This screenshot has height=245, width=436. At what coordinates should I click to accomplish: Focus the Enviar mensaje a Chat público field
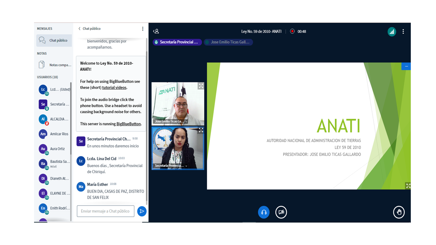[x=106, y=211]
